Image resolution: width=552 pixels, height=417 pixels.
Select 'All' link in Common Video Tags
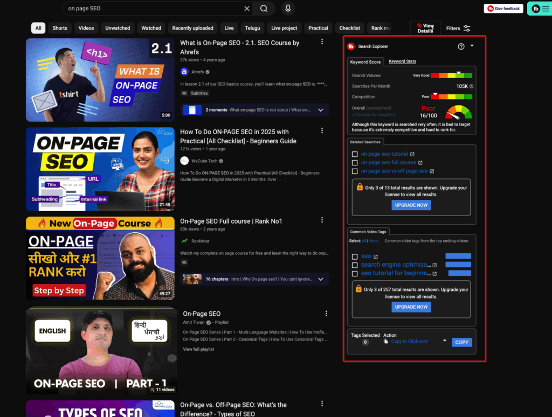tap(364, 241)
